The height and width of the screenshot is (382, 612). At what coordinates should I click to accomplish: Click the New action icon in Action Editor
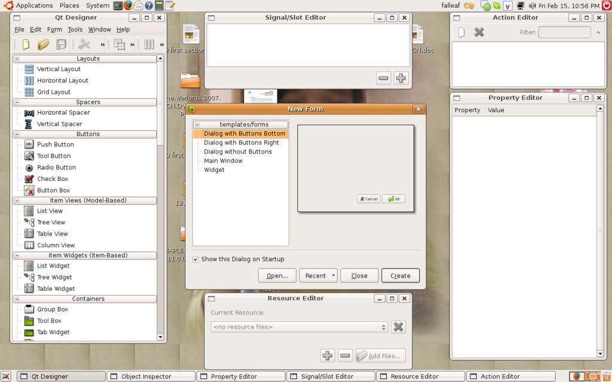point(461,32)
